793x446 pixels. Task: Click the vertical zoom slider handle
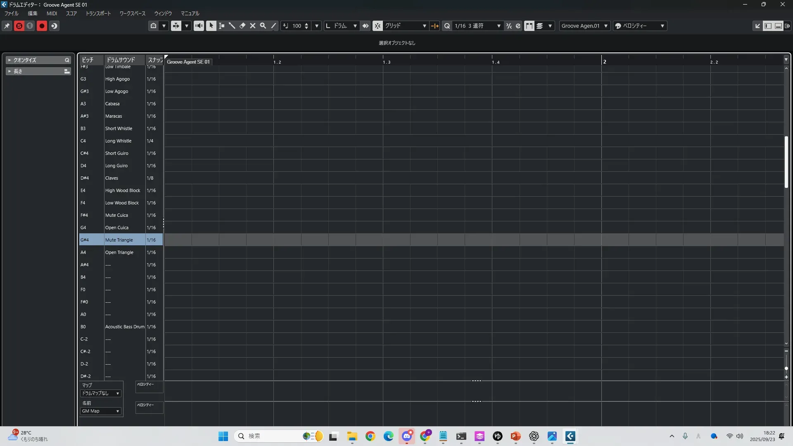point(786,368)
